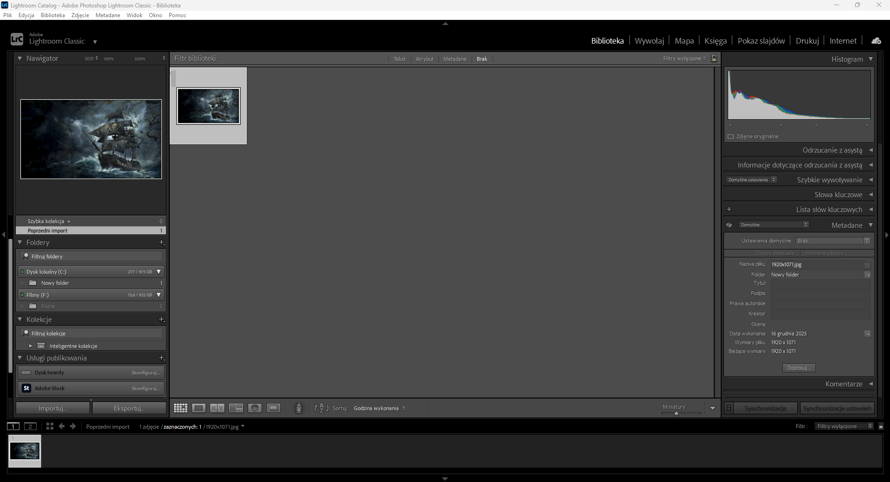The height and width of the screenshot is (482, 890).
Task: Open the Zdjęcie menu
Action: coord(80,15)
